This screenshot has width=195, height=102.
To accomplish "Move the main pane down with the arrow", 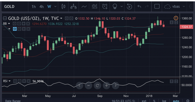I will 172,22.
